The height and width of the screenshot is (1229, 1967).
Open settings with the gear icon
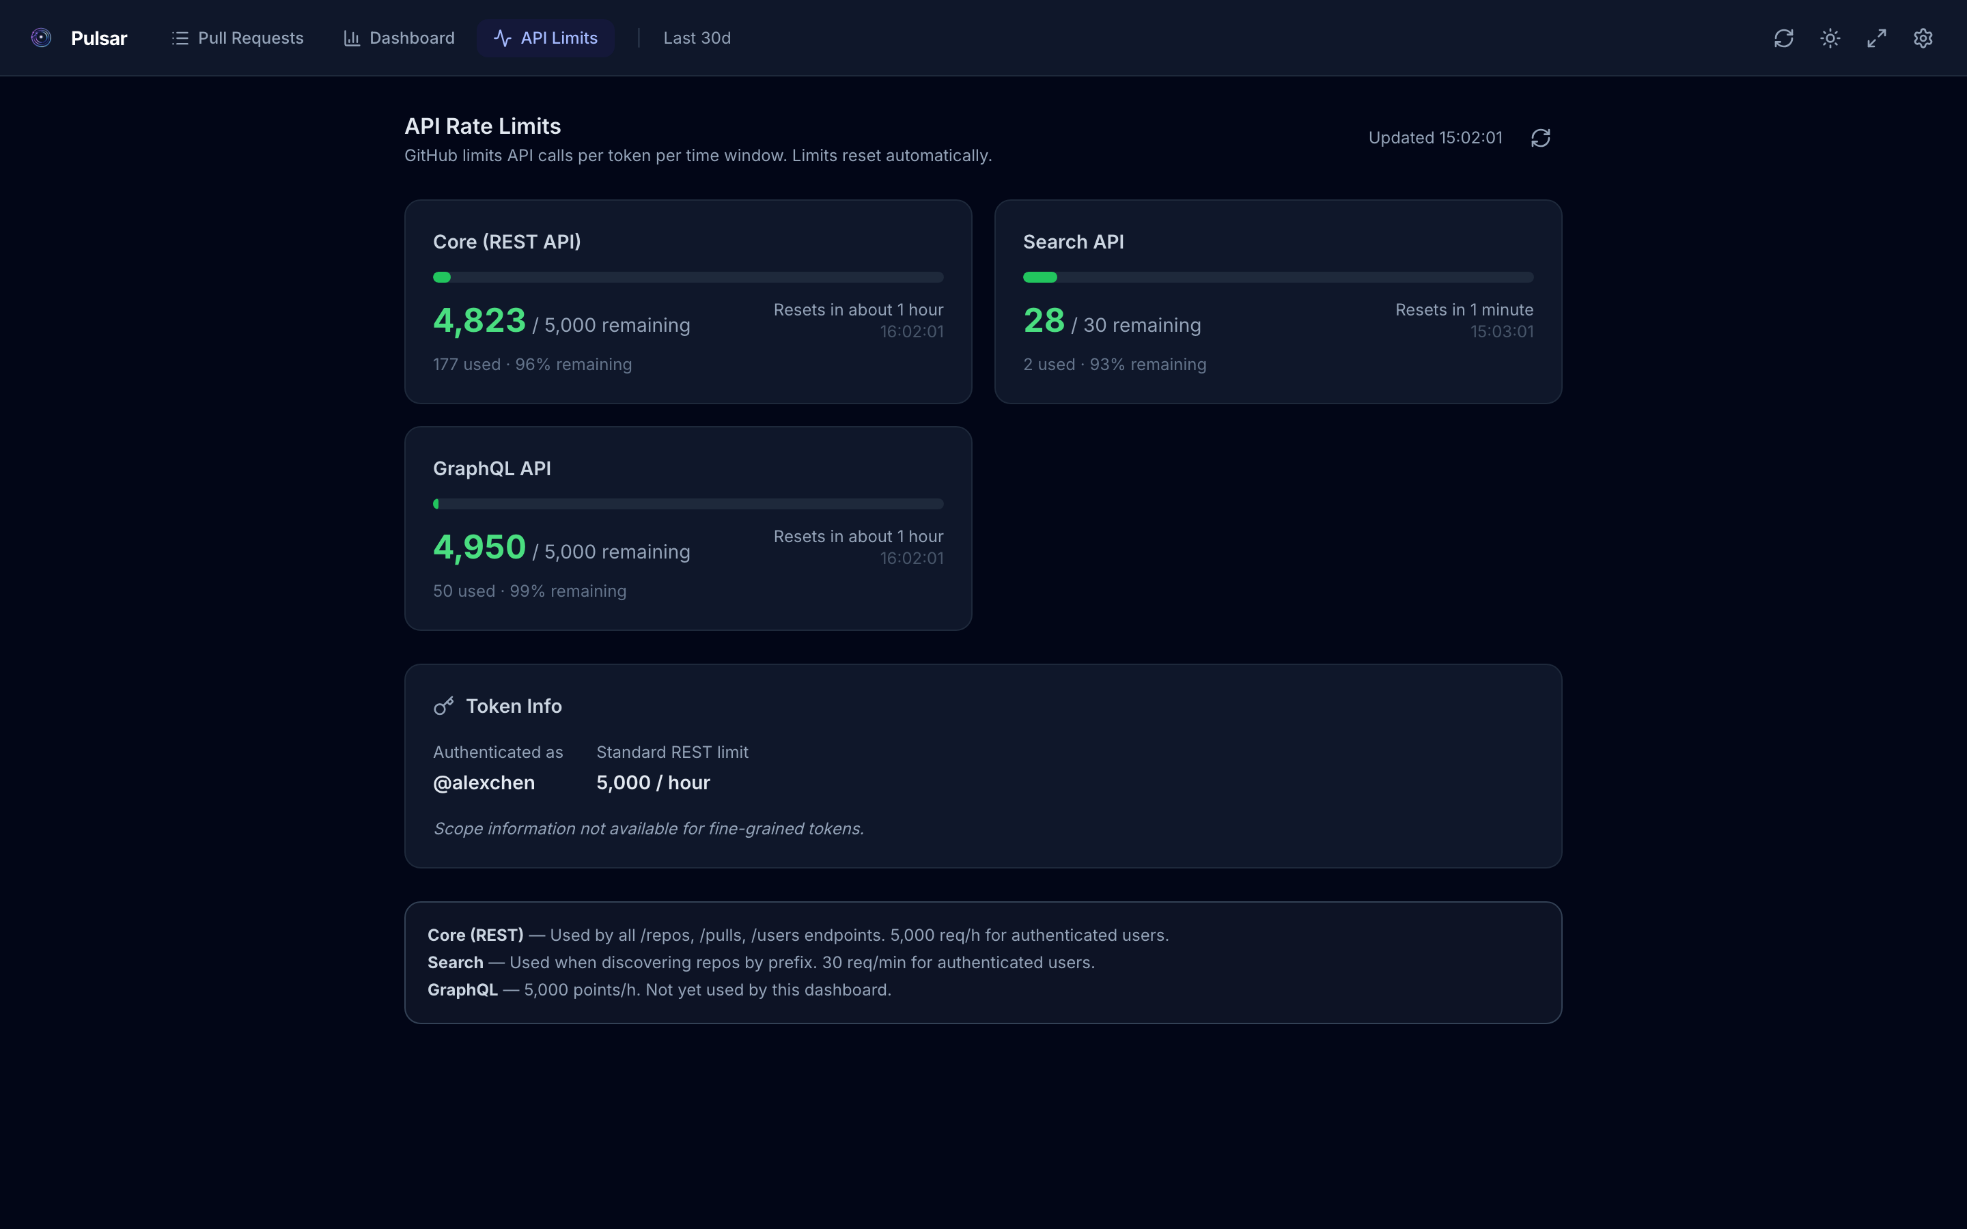coord(1923,38)
